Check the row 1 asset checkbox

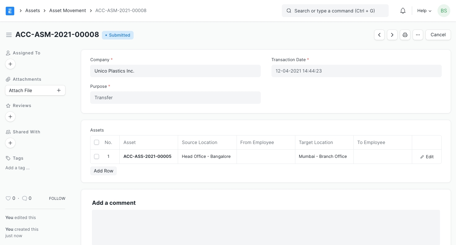pos(97,156)
